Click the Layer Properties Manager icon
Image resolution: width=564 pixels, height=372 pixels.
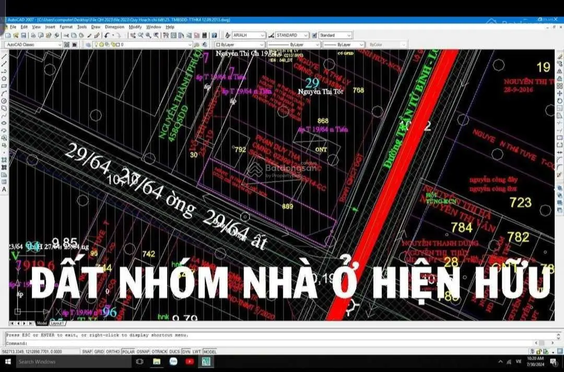(88, 44)
